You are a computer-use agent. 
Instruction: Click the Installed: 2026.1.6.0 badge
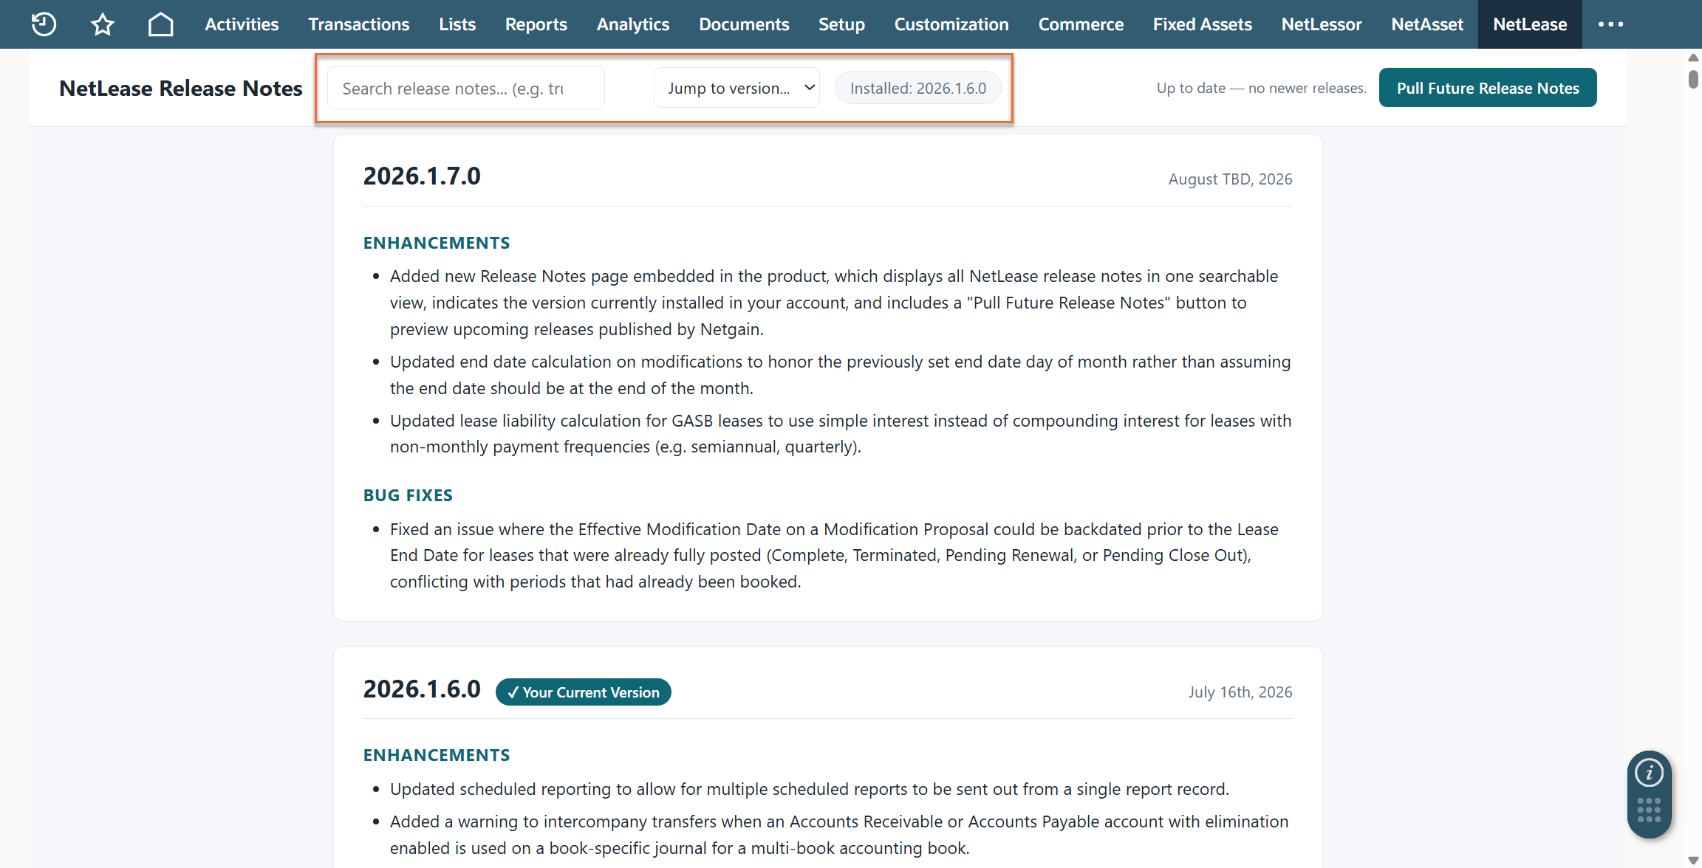918,88
